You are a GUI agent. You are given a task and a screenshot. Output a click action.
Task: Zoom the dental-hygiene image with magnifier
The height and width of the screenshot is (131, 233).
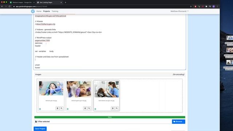tap(89, 108)
